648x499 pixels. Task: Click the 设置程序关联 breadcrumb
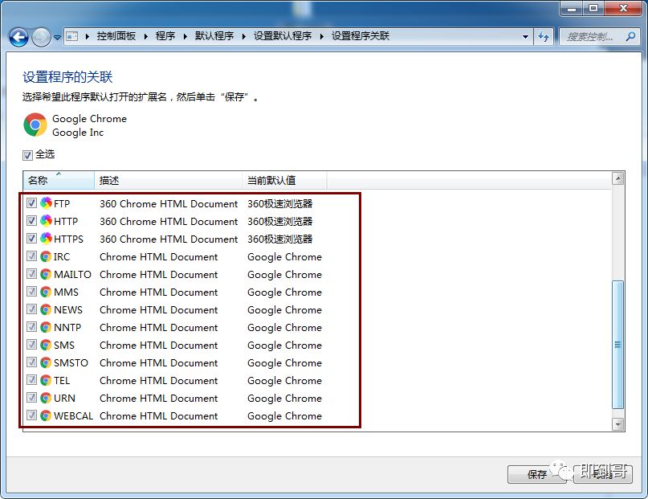click(361, 36)
